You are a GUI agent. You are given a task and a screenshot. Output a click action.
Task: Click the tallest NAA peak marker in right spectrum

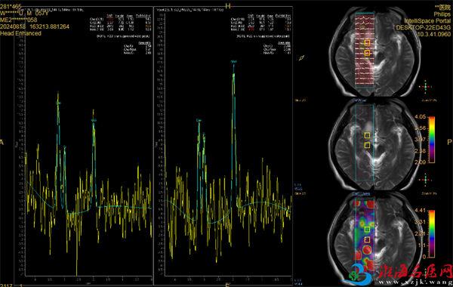(x=234, y=62)
